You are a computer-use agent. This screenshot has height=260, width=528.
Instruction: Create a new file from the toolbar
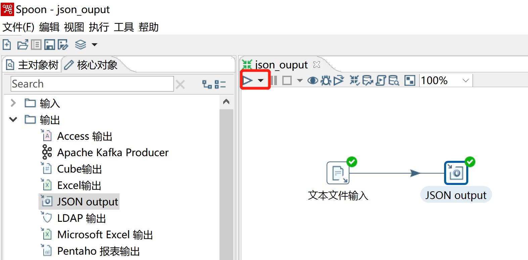[x=7, y=45]
